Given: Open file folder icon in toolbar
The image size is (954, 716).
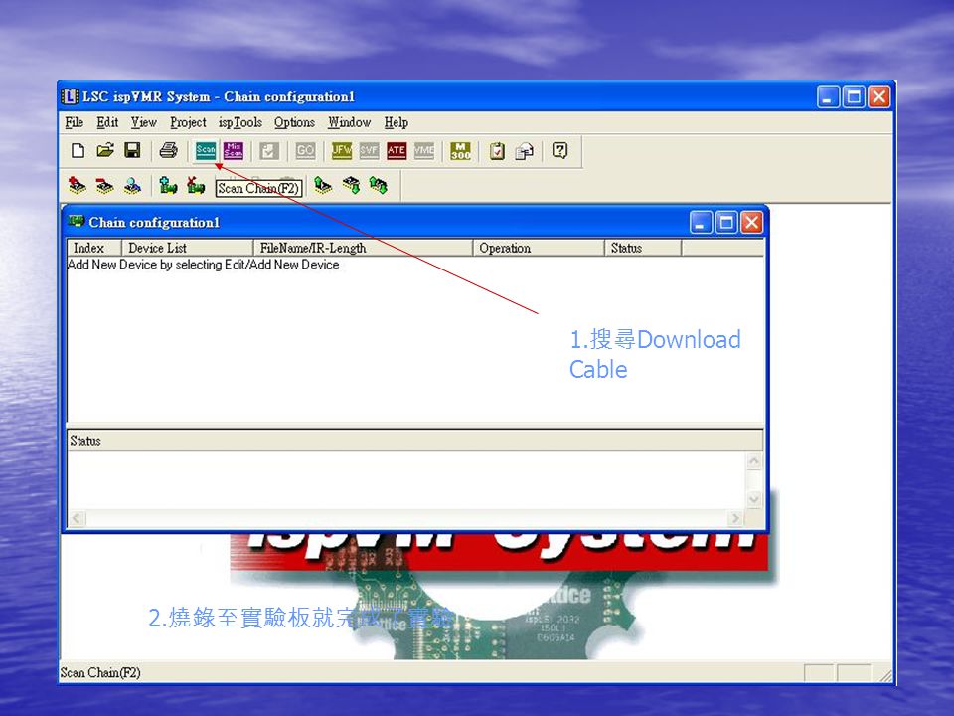Looking at the screenshot, I should [105, 150].
